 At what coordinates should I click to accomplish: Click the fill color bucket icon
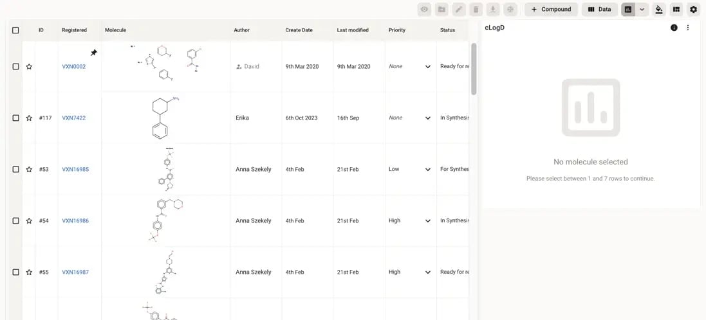[x=658, y=10]
